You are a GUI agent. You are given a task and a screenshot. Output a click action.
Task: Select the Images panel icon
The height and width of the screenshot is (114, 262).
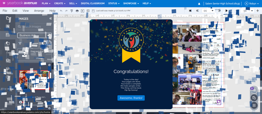[x=7, y=35]
